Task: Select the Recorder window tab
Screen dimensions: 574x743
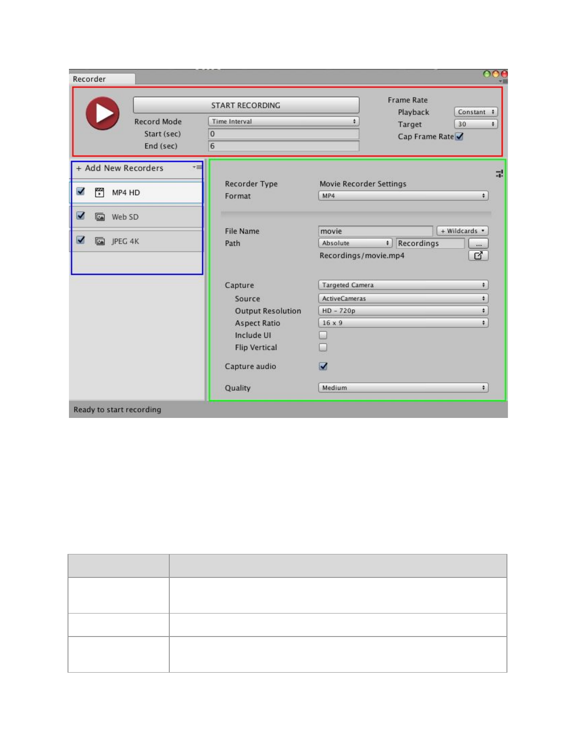Action: [x=102, y=79]
